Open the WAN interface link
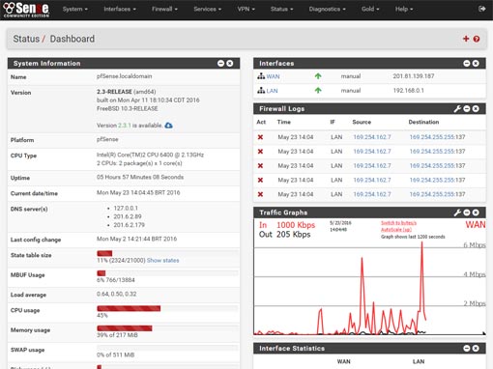493x369 pixels. tap(273, 76)
